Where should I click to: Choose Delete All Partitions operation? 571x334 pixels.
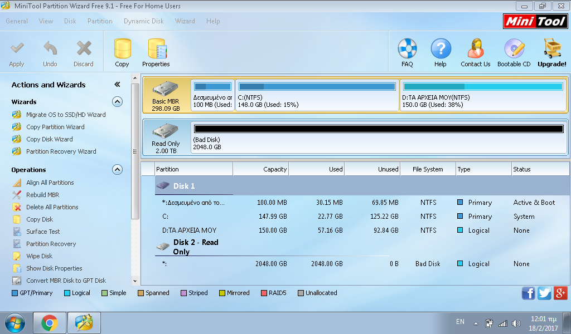52,207
